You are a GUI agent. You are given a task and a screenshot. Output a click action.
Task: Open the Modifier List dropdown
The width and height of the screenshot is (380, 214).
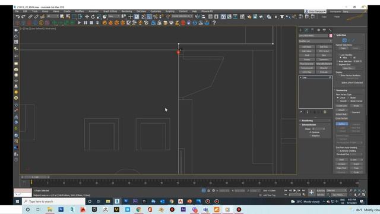pos(315,41)
